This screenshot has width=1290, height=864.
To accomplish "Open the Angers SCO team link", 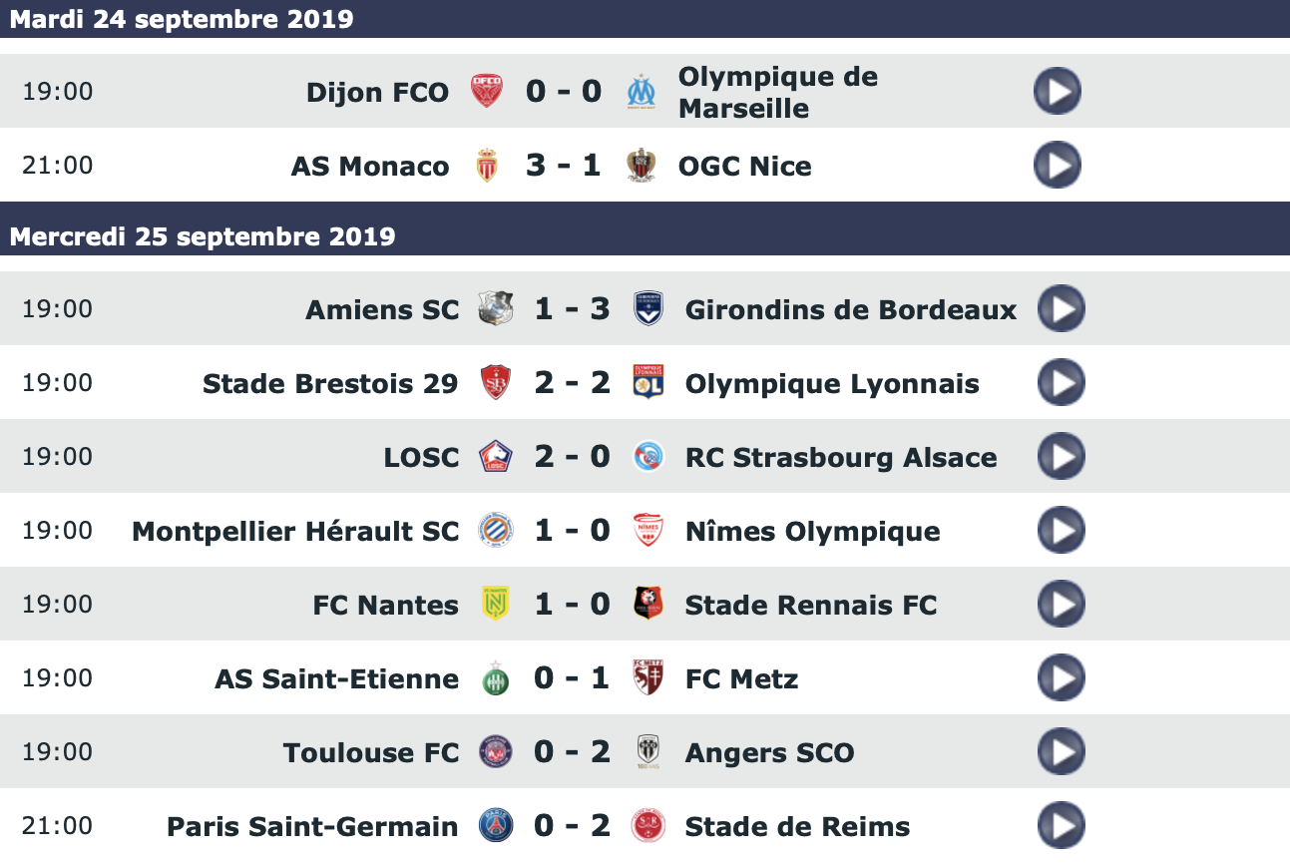I will pyautogui.click(x=769, y=752).
